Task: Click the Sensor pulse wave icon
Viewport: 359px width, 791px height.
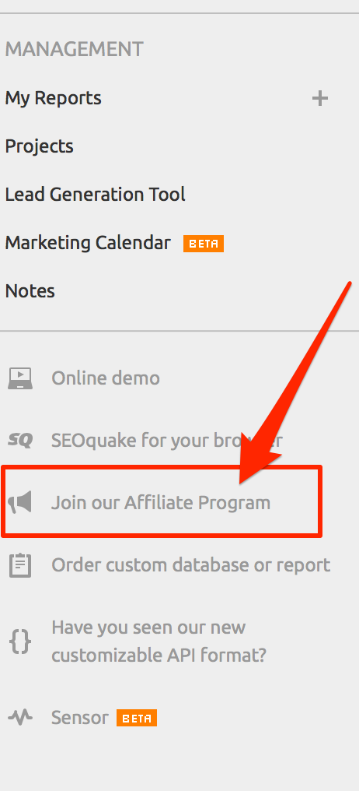Action: [20, 717]
